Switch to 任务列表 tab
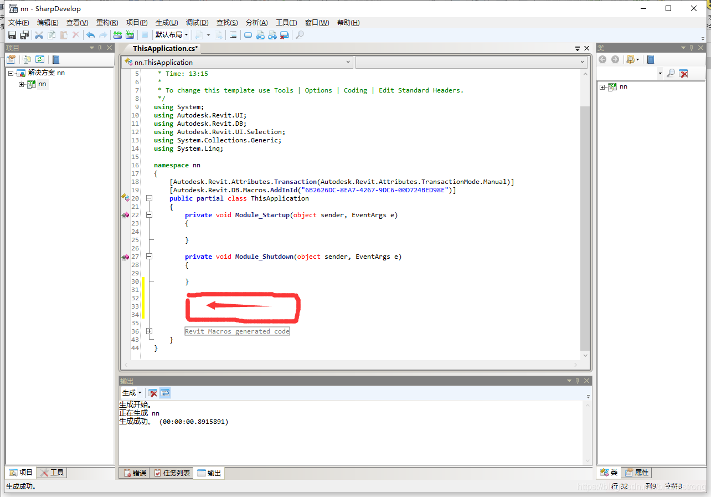 tap(172, 473)
